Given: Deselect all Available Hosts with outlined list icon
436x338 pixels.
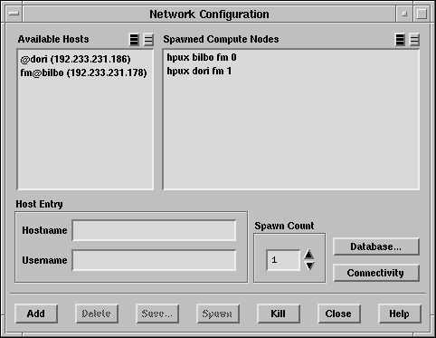Looking at the screenshot, I should 148,40.
